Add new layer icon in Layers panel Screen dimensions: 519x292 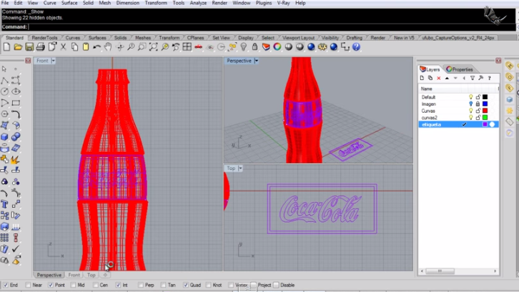tap(422, 78)
